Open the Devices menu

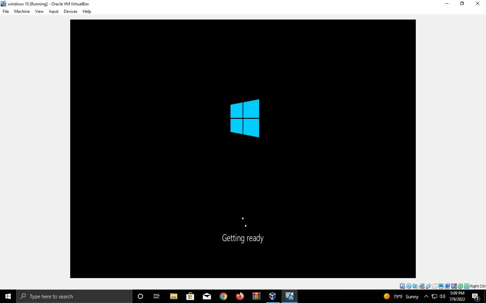pos(71,11)
